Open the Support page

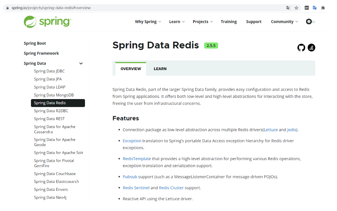(x=253, y=22)
